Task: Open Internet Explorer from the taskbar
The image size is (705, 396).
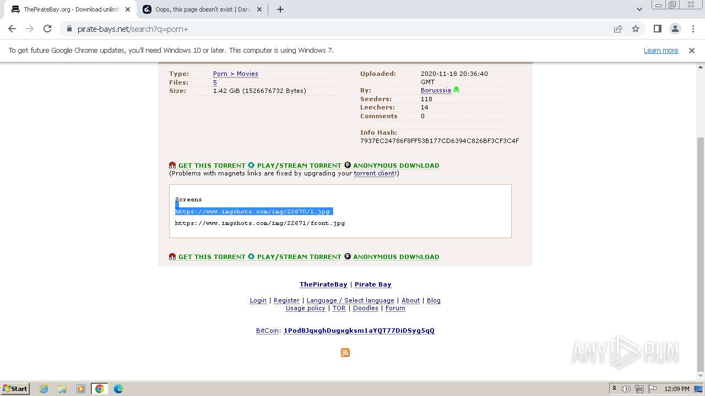Action: (x=44, y=389)
